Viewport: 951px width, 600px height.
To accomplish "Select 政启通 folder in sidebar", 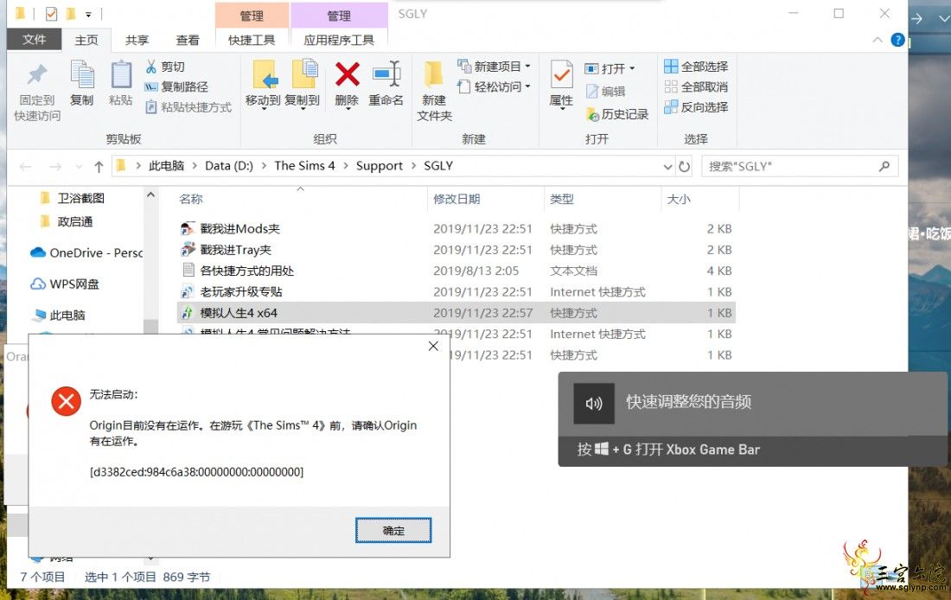I will [74, 221].
